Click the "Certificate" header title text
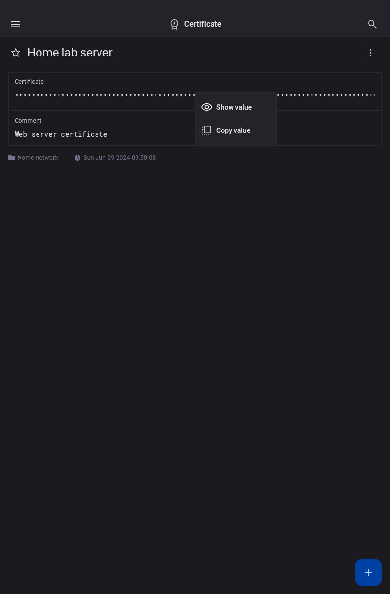Viewport: 390px width, 594px height. tap(202, 24)
